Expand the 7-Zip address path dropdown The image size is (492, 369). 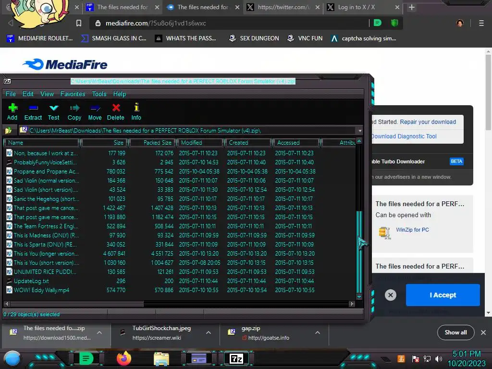[x=360, y=131]
